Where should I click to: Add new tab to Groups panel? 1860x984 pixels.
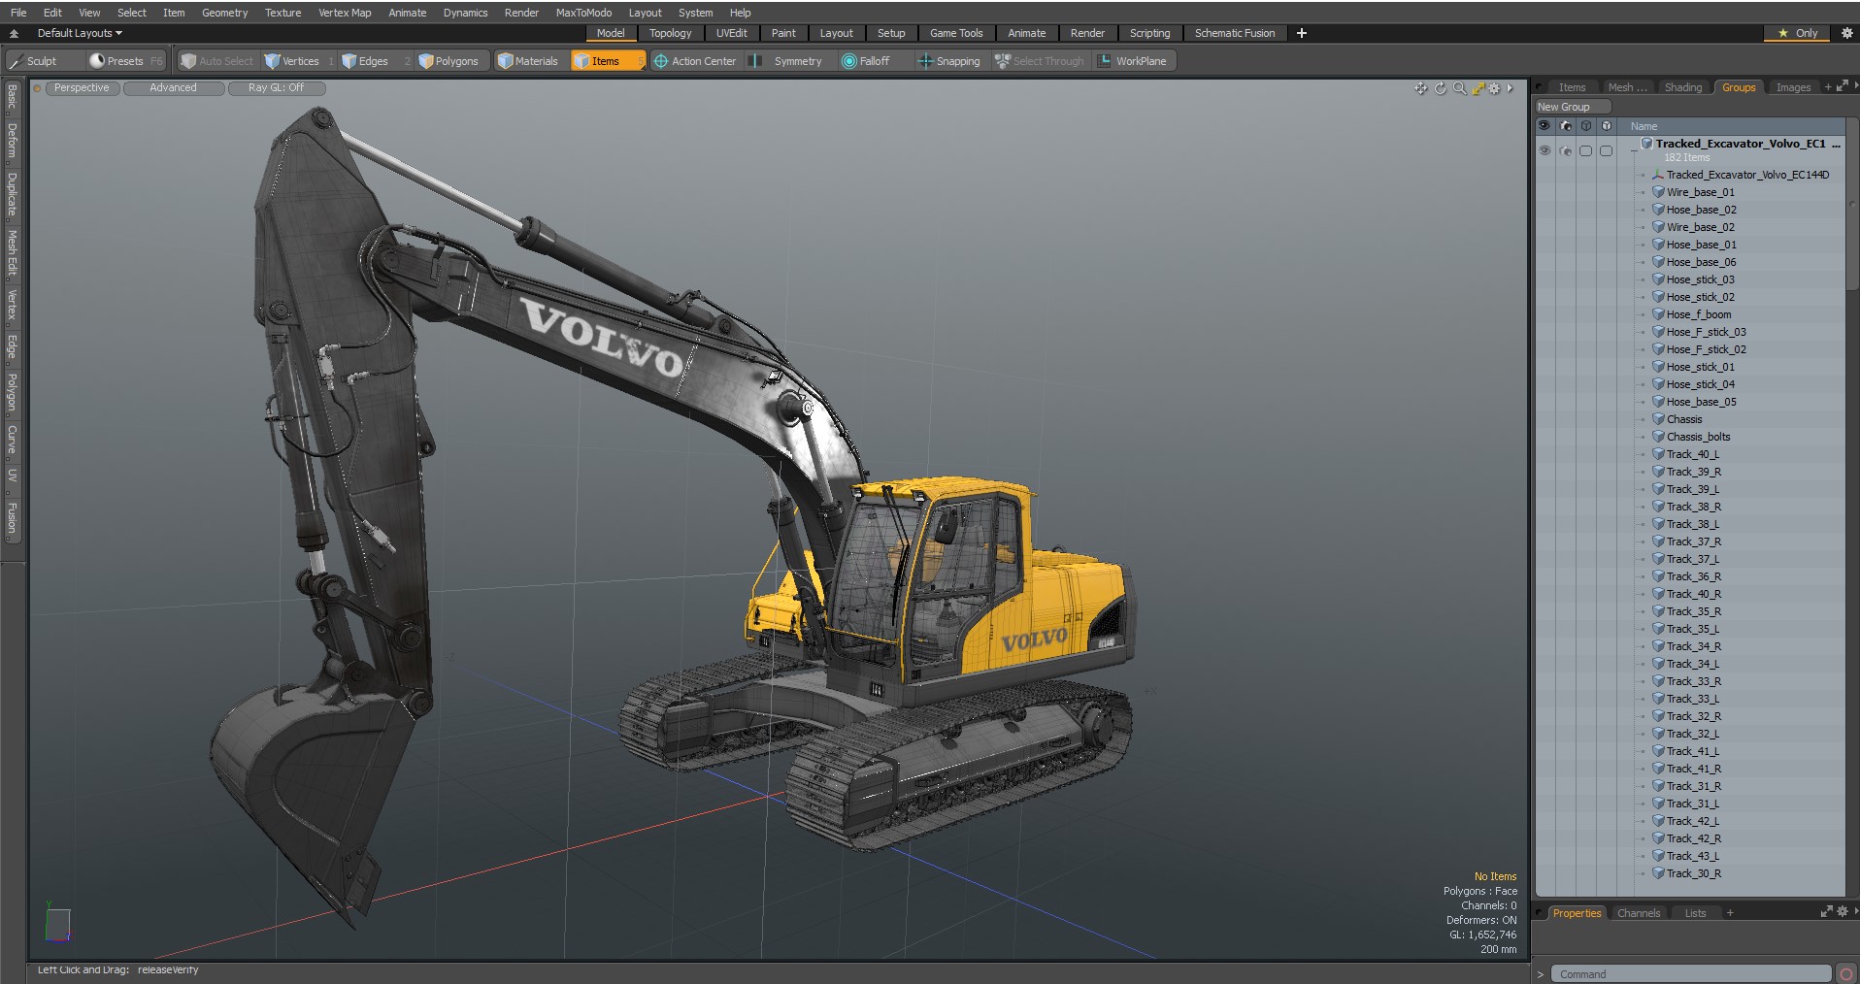pos(1827,87)
